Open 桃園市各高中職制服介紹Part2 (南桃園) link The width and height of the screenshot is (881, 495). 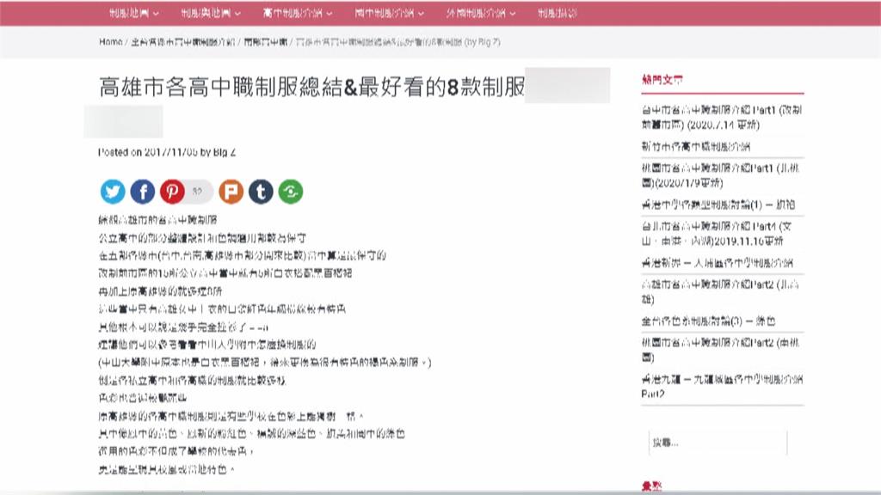pyautogui.click(x=720, y=350)
